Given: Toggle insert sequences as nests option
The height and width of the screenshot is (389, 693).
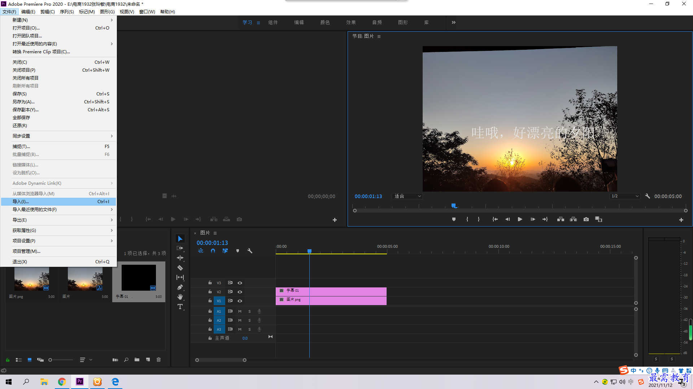Looking at the screenshot, I should (x=201, y=251).
